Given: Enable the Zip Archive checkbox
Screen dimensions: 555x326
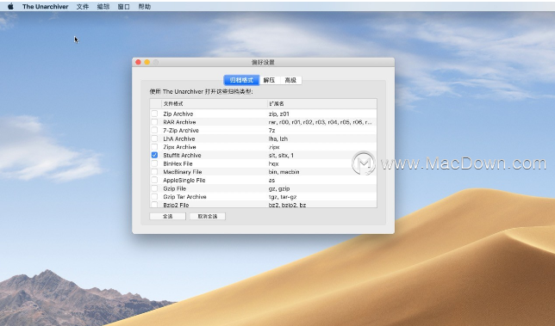Looking at the screenshot, I should click(x=154, y=114).
